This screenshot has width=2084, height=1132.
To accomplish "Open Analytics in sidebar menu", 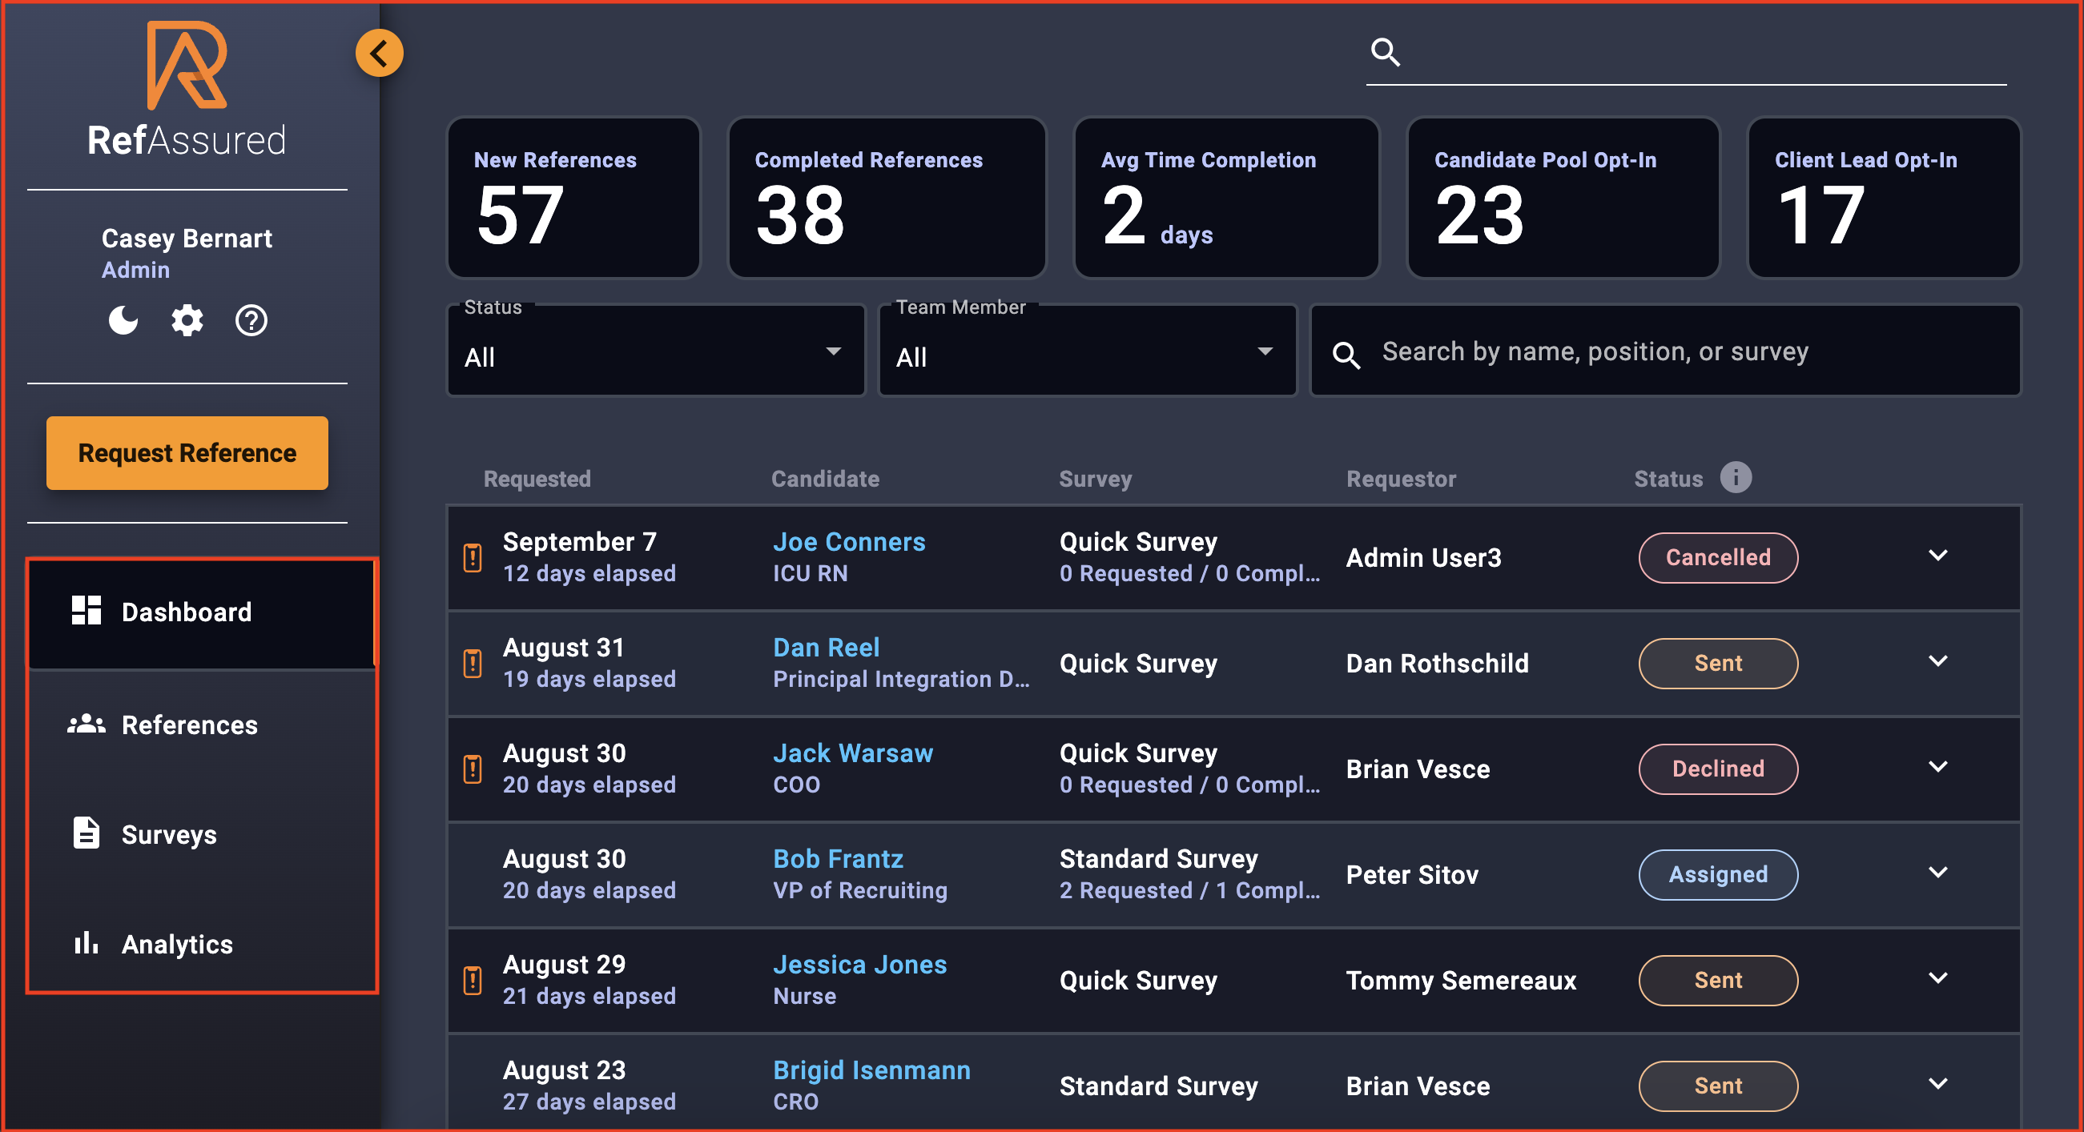I will (x=202, y=944).
